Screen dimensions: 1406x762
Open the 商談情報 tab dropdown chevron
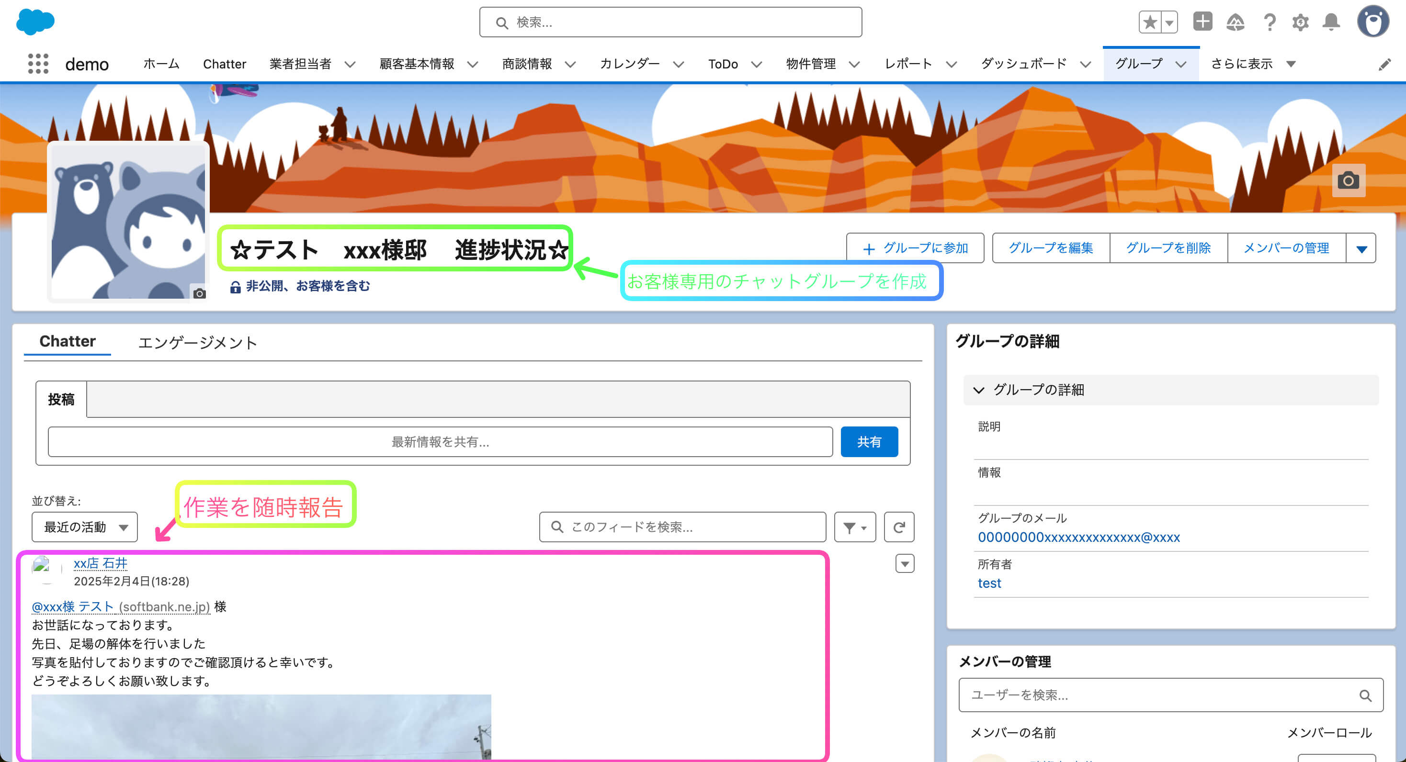570,64
